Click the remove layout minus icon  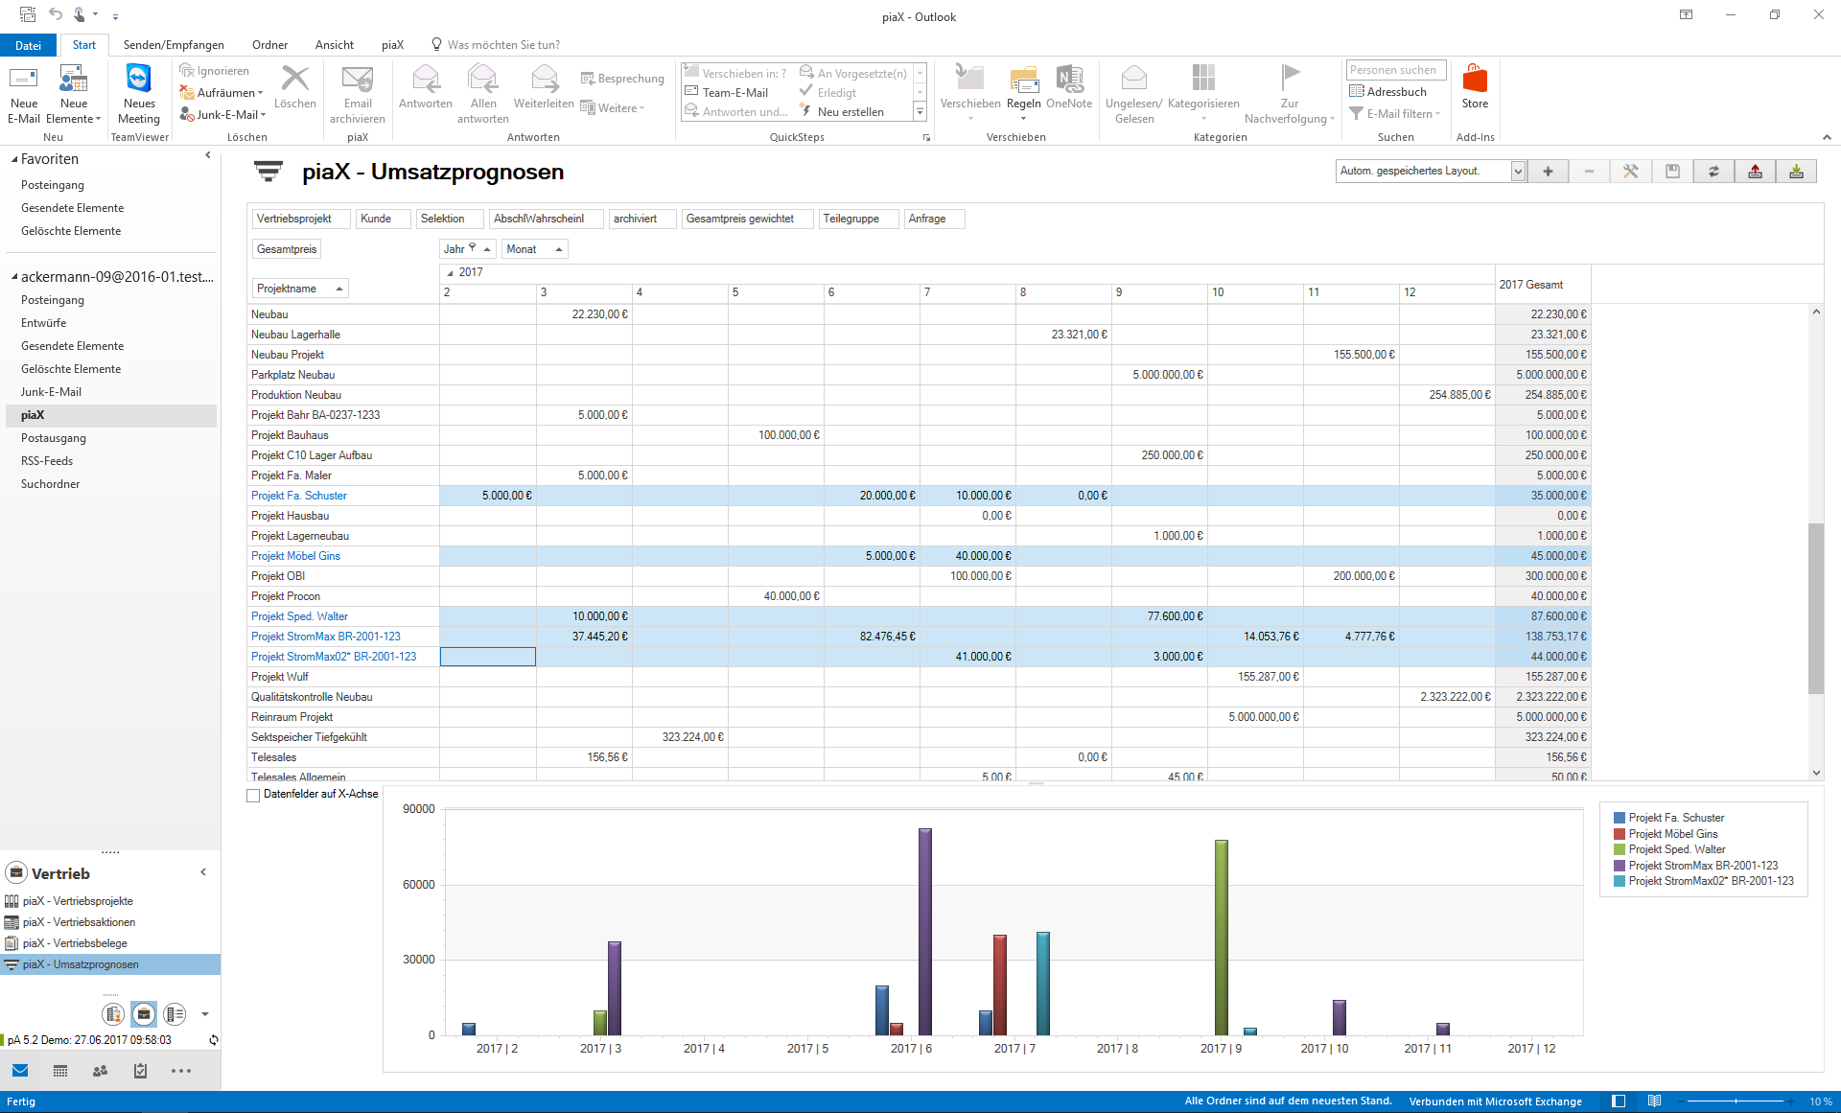pyautogui.click(x=1589, y=171)
